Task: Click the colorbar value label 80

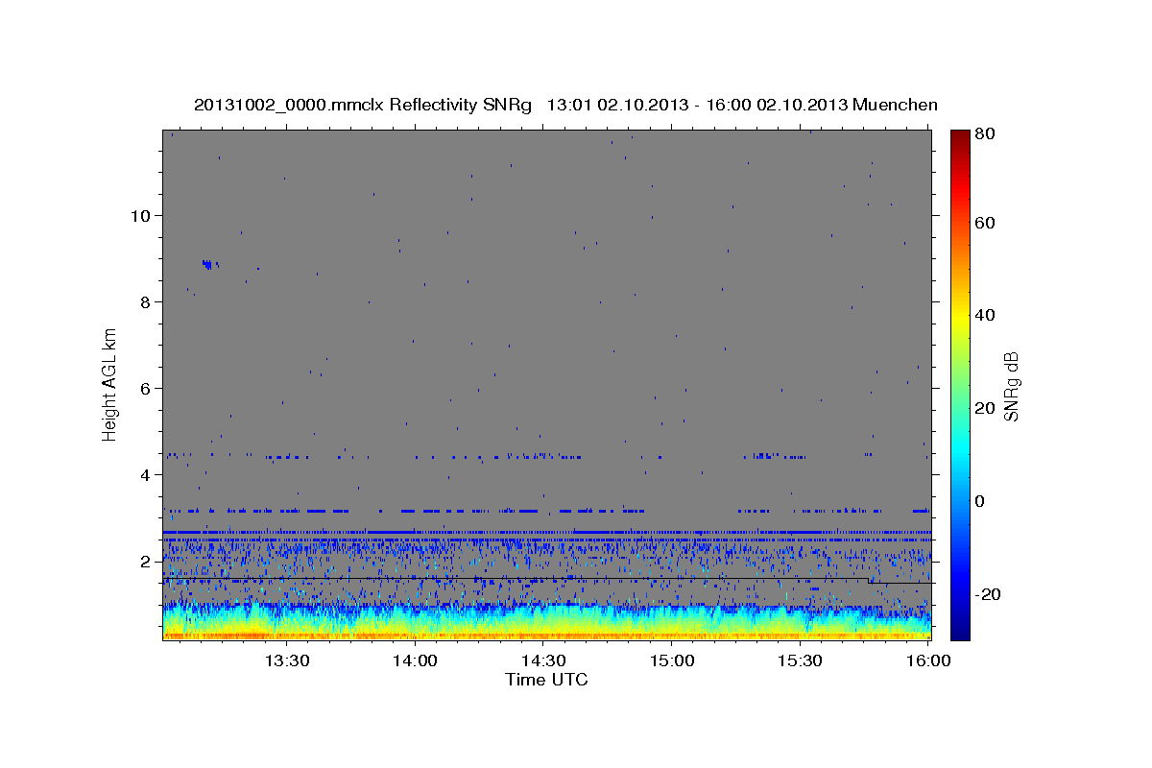Action: point(985,133)
